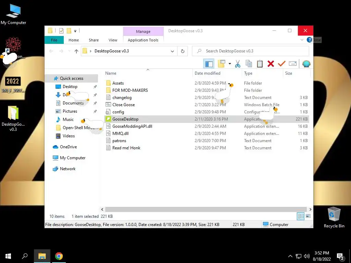Show hidden tray icons chevron
This screenshot has height=263, width=351.
point(290,256)
